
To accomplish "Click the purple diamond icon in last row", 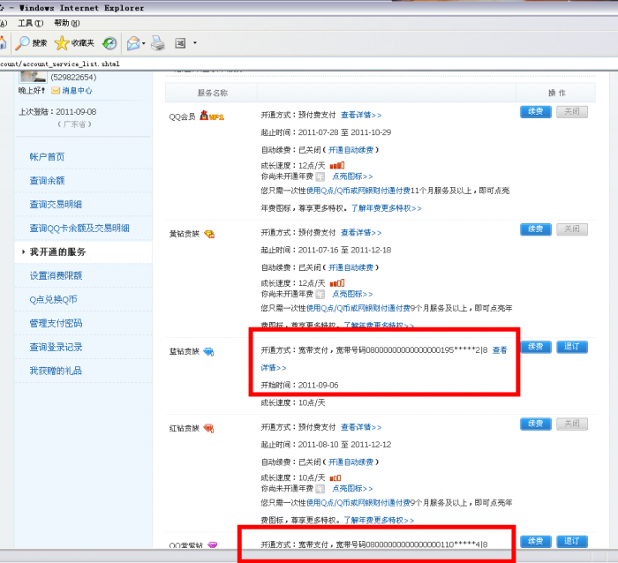I will [213, 544].
